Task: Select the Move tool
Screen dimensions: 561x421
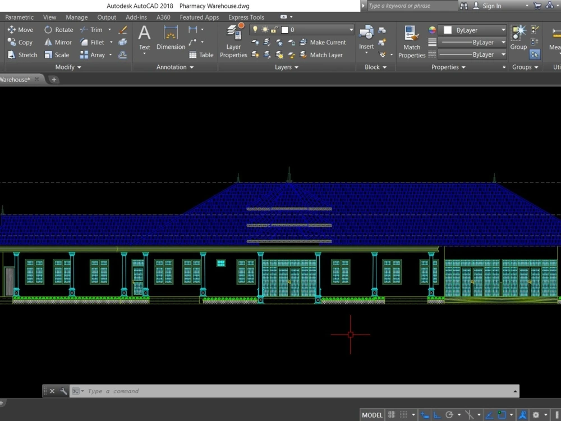Action: click(x=21, y=30)
